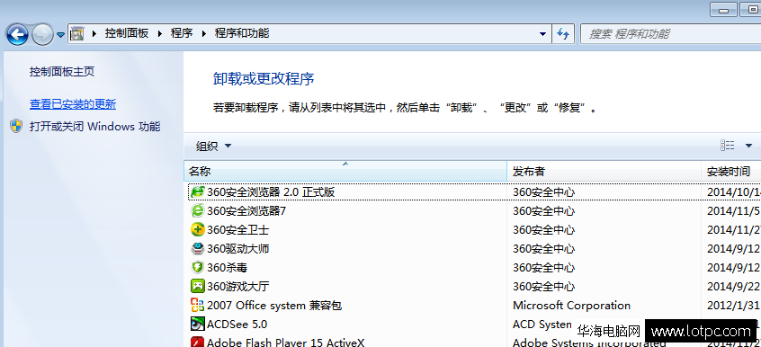Screen dimensions: 761x347
Task: Open the 组织 dropdown menu
Action: (213, 146)
